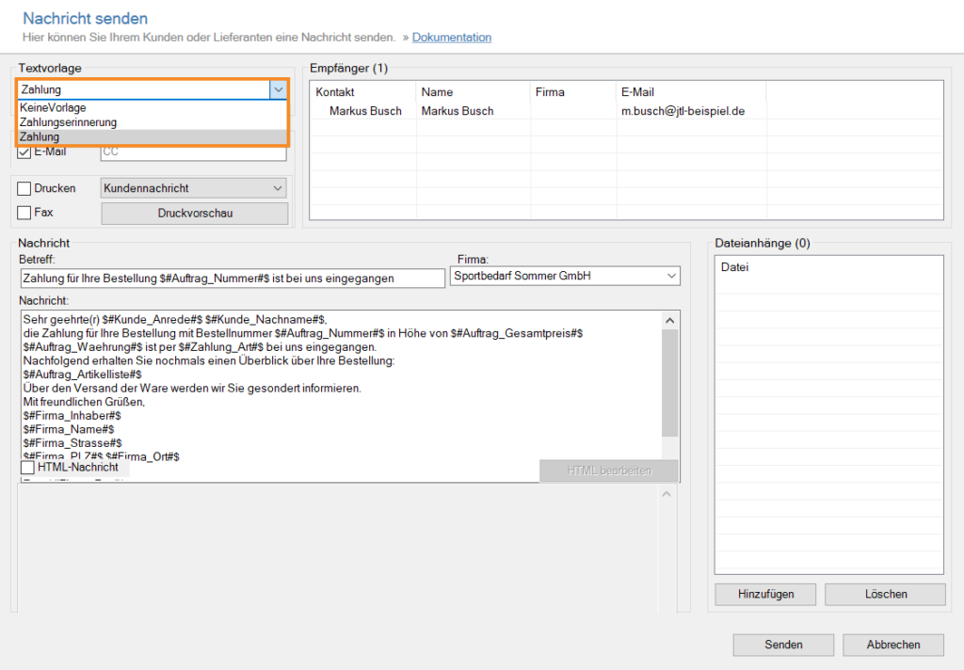Open the Dokumentation link
Screen dimensions: 964x670
coord(451,38)
